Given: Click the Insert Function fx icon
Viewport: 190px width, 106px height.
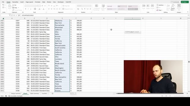Looking at the screenshot, I should point(19,15).
